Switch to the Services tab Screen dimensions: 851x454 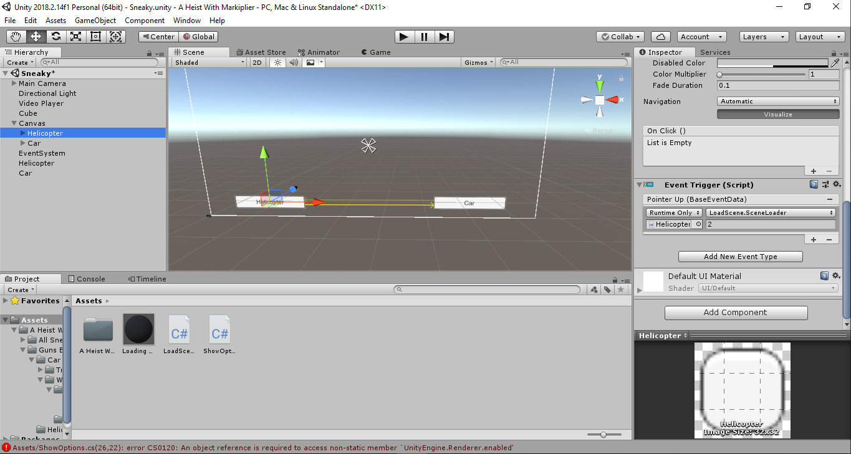click(x=715, y=52)
